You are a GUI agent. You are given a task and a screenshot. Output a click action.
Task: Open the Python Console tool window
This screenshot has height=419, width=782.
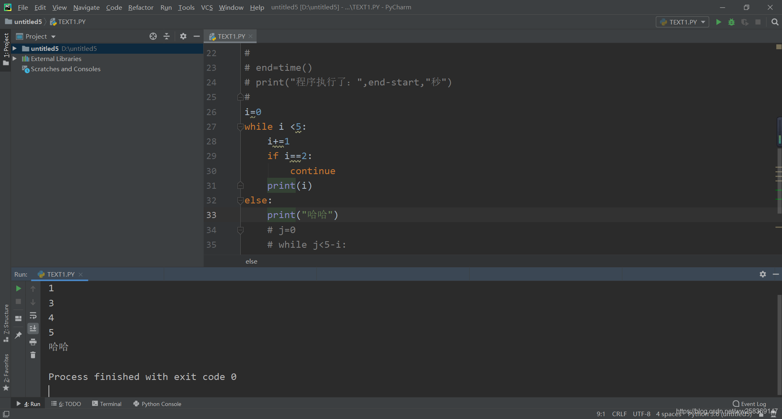[157, 404]
